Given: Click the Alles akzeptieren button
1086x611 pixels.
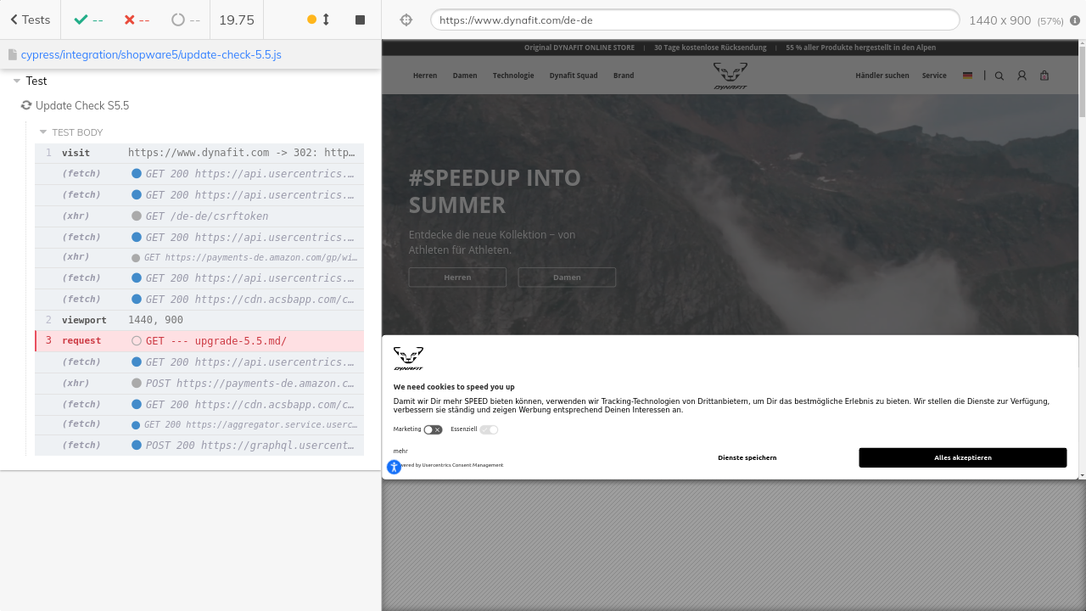Looking at the screenshot, I should [962, 457].
